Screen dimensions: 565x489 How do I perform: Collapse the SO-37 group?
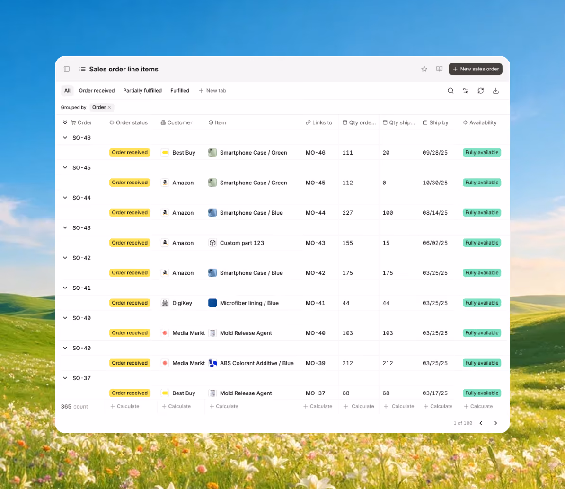[65, 378]
